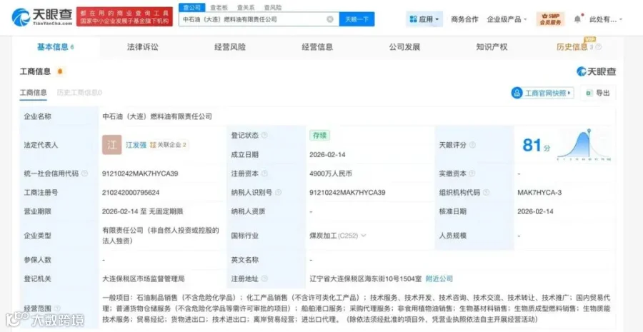This screenshot has width=643, height=332.
Task: Click help icon beside 组织机构代码
Action: tap(487, 192)
